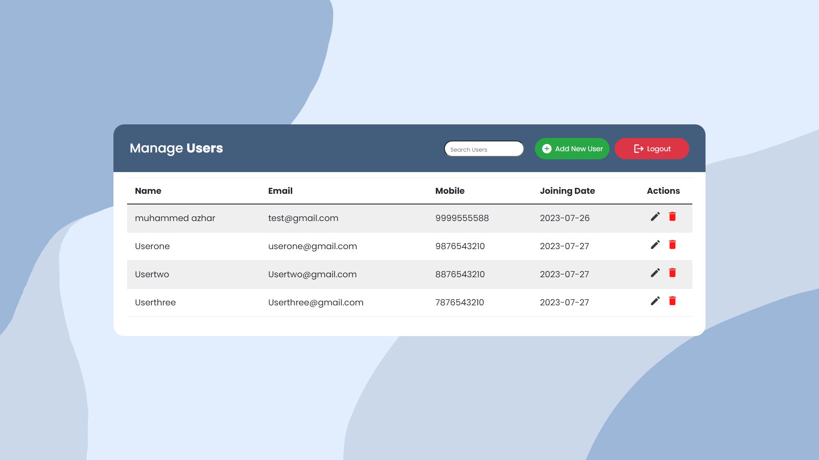Select the edit pencil for Usertwo
This screenshot has height=460, width=819.
[x=655, y=273]
